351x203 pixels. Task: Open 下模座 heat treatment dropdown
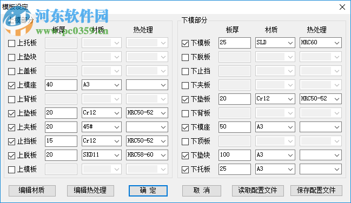321,127
